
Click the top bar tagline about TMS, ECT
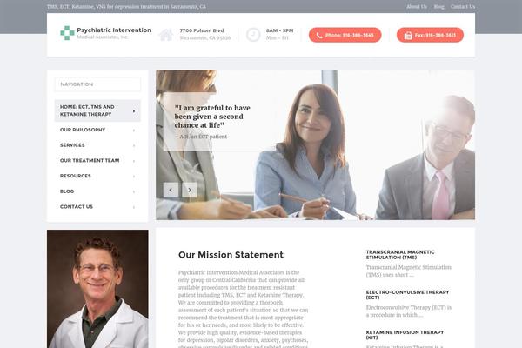(x=126, y=7)
